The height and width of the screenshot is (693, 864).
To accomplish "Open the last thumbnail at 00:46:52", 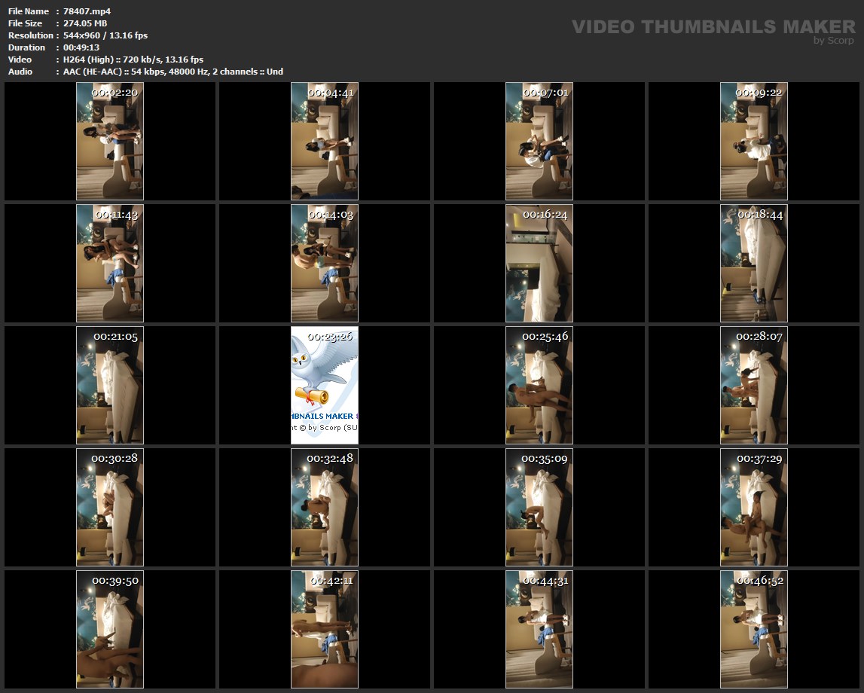I will pyautogui.click(x=754, y=629).
